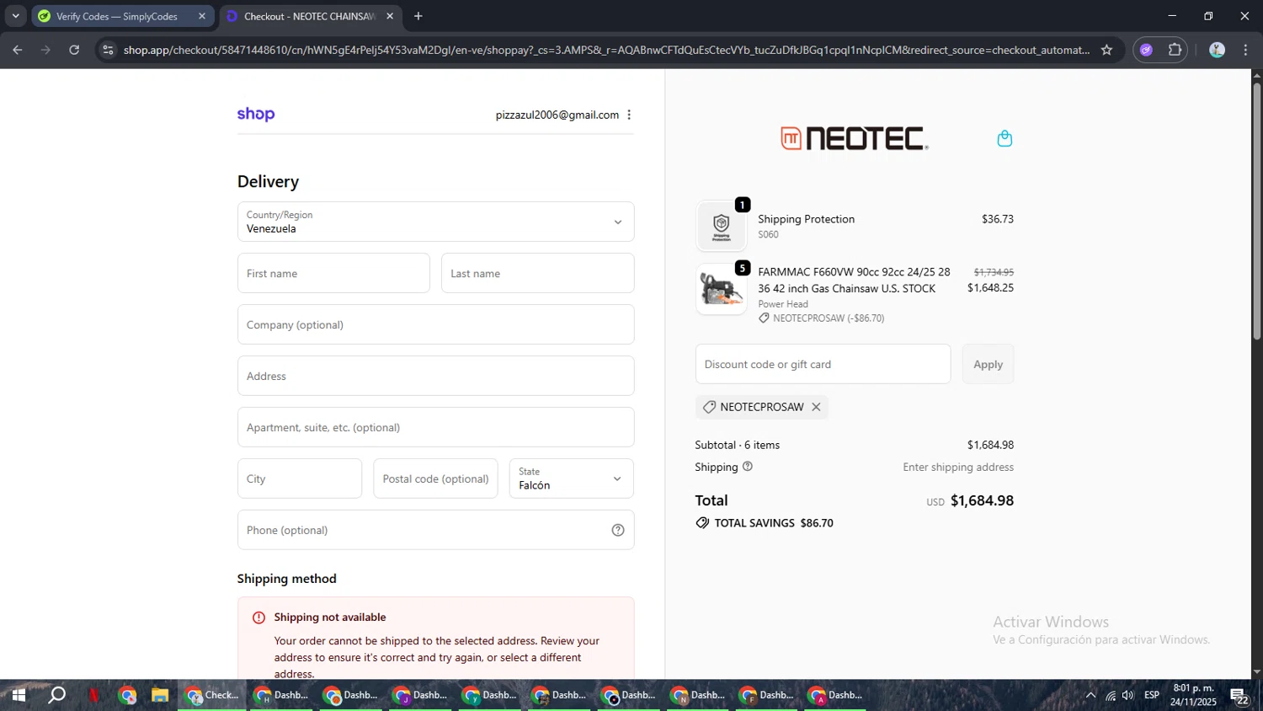Open the Country/Region dropdown
Screen dimensions: 1263x711
coord(435,222)
